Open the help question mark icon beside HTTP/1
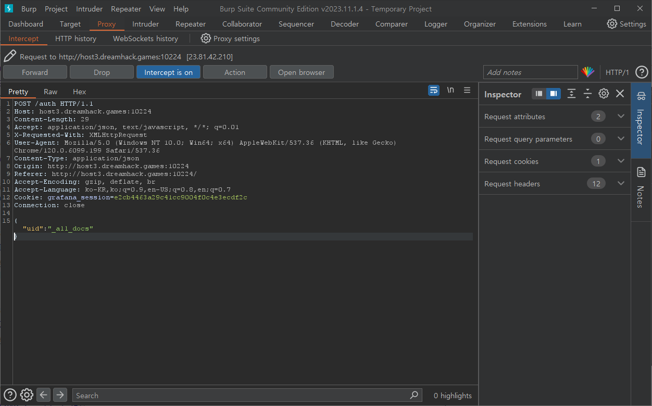652x406 pixels. point(642,72)
